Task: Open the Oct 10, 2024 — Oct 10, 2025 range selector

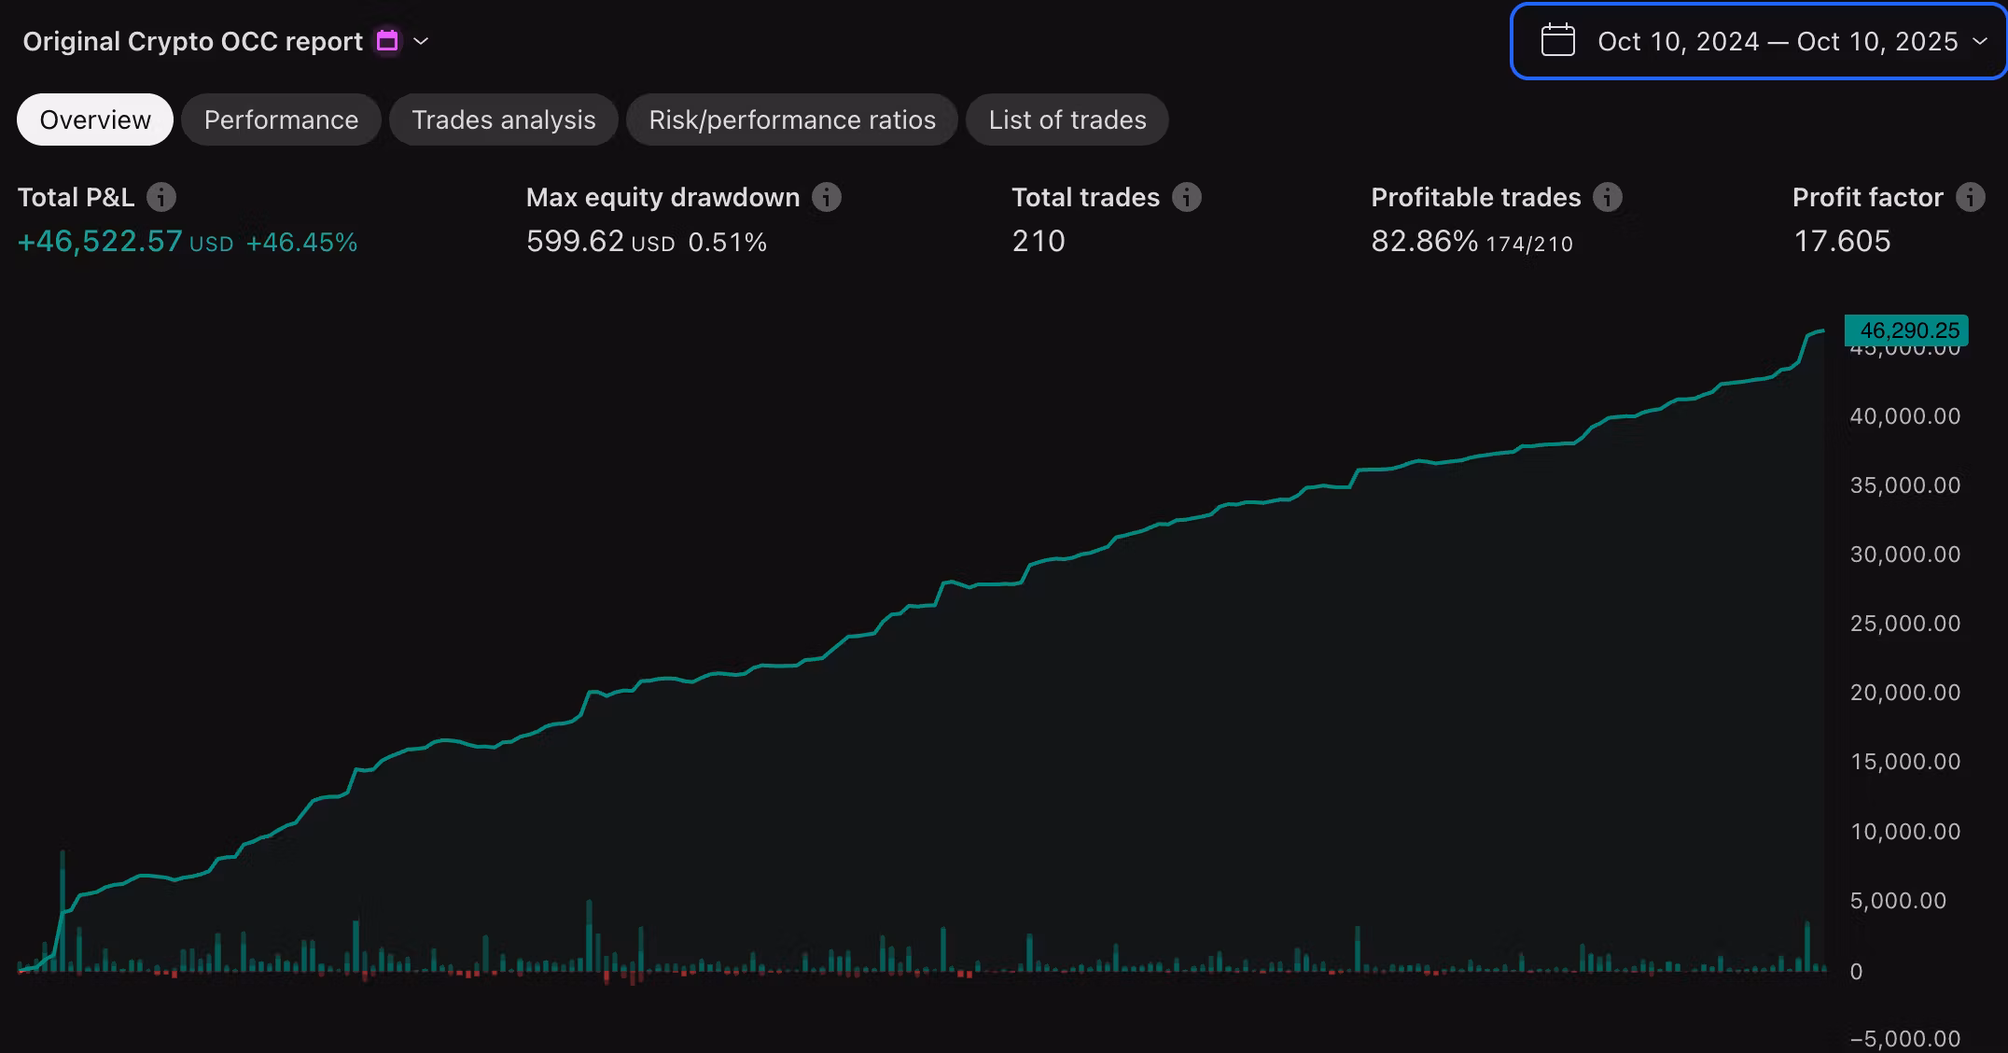Action: [x=1777, y=41]
